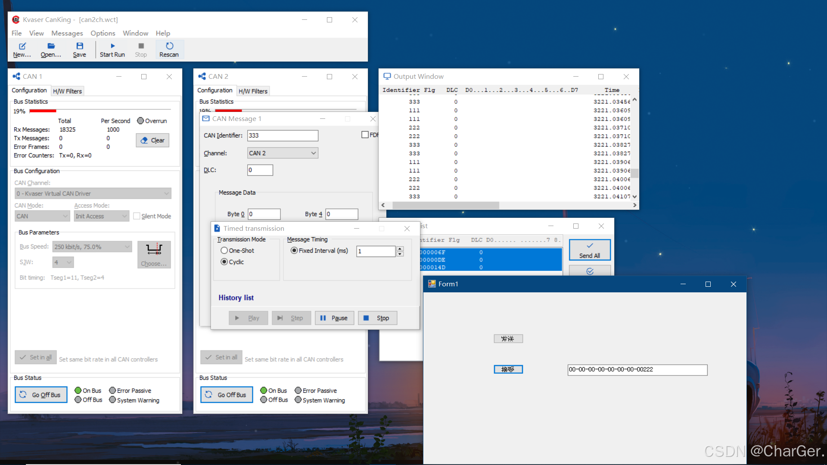Open the Bus Speed 250 kbit/s dropdown

pyautogui.click(x=92, y=247)
